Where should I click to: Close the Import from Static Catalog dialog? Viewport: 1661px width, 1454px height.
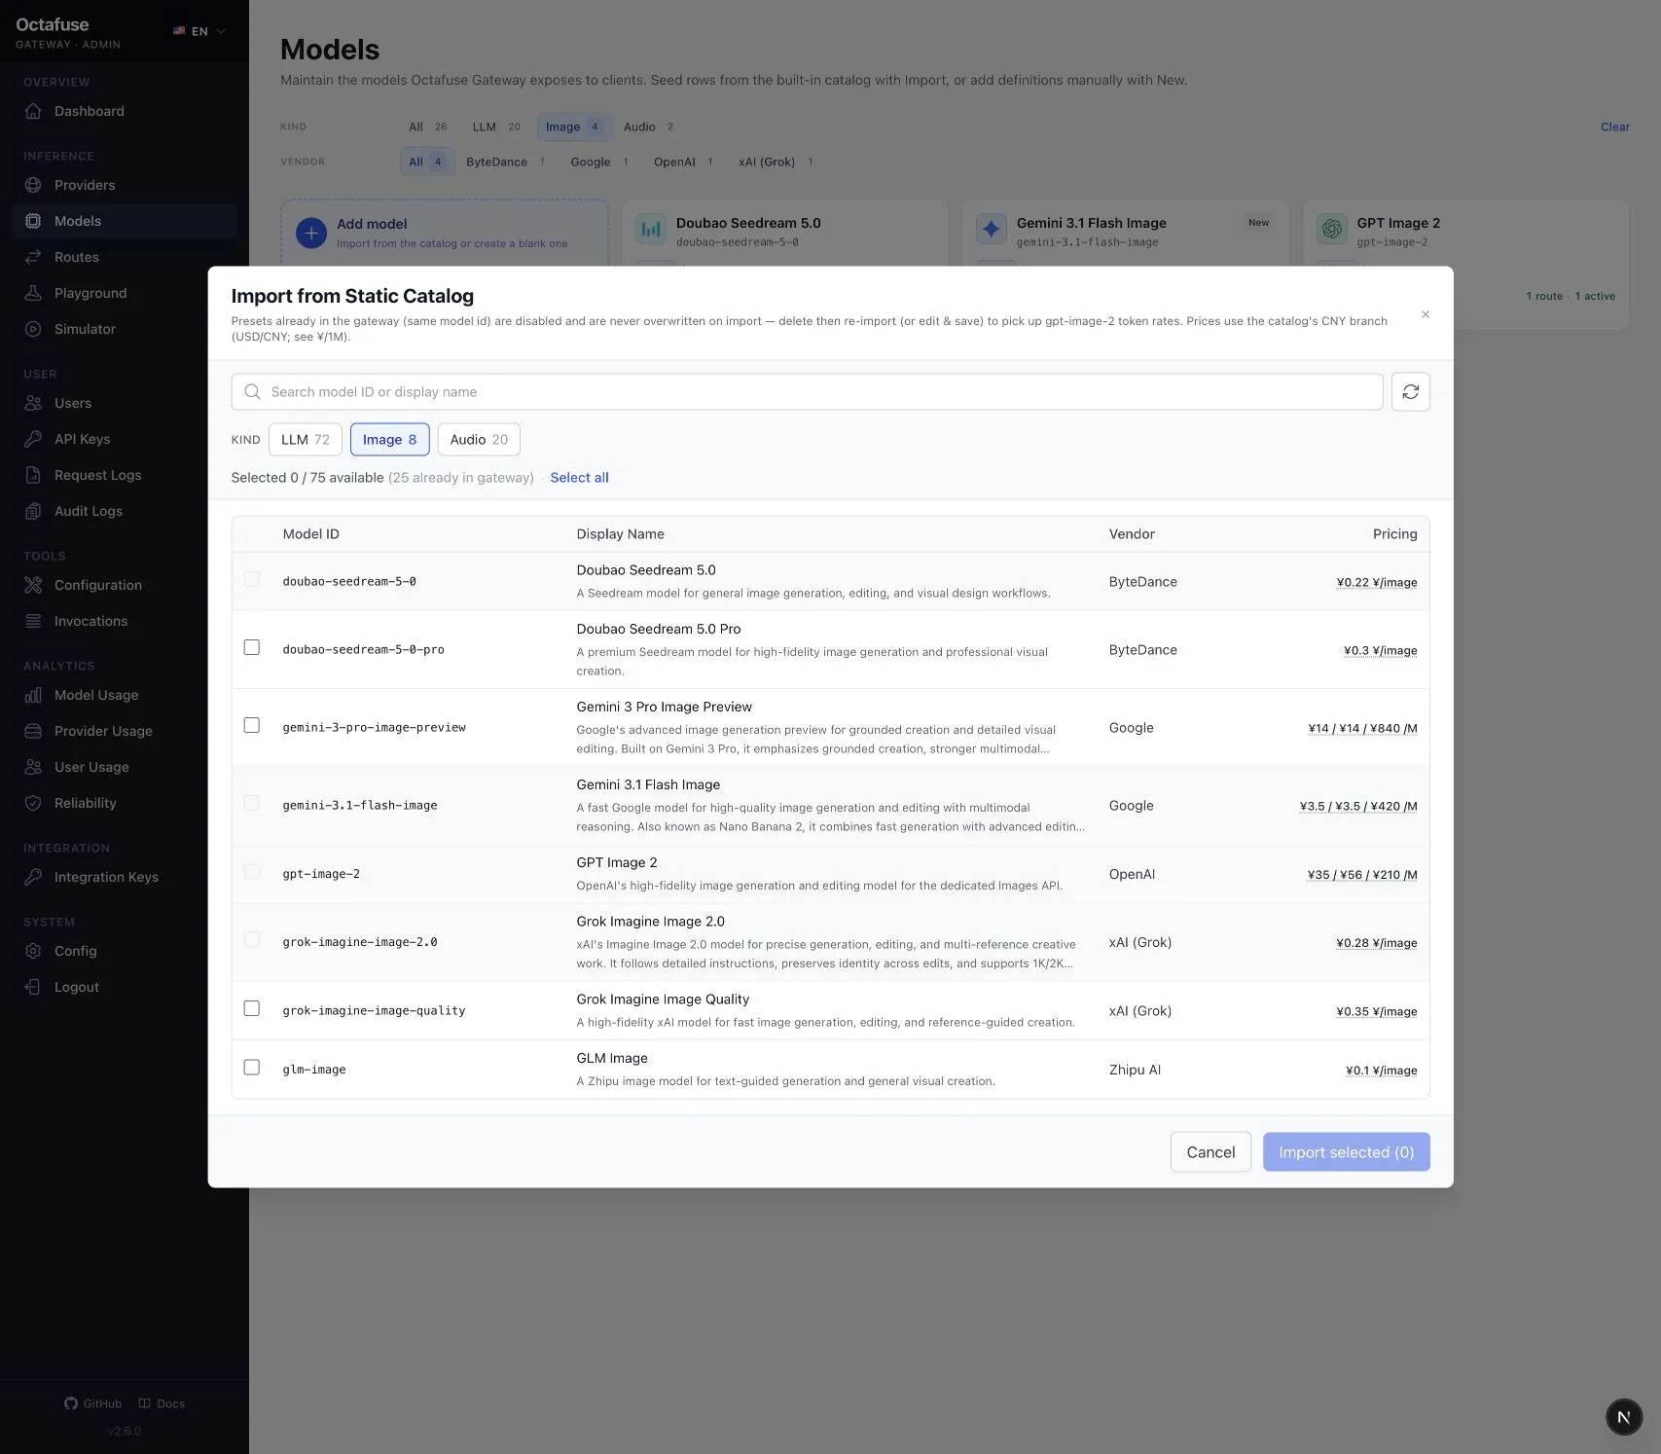coord(1425,314)
